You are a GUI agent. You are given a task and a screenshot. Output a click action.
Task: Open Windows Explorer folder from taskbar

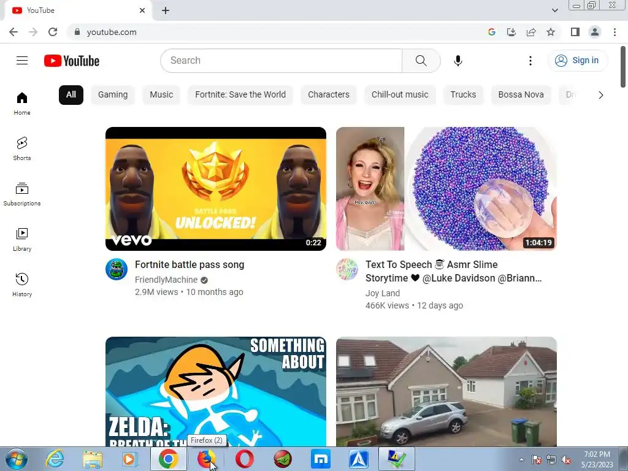coord(93,459)
